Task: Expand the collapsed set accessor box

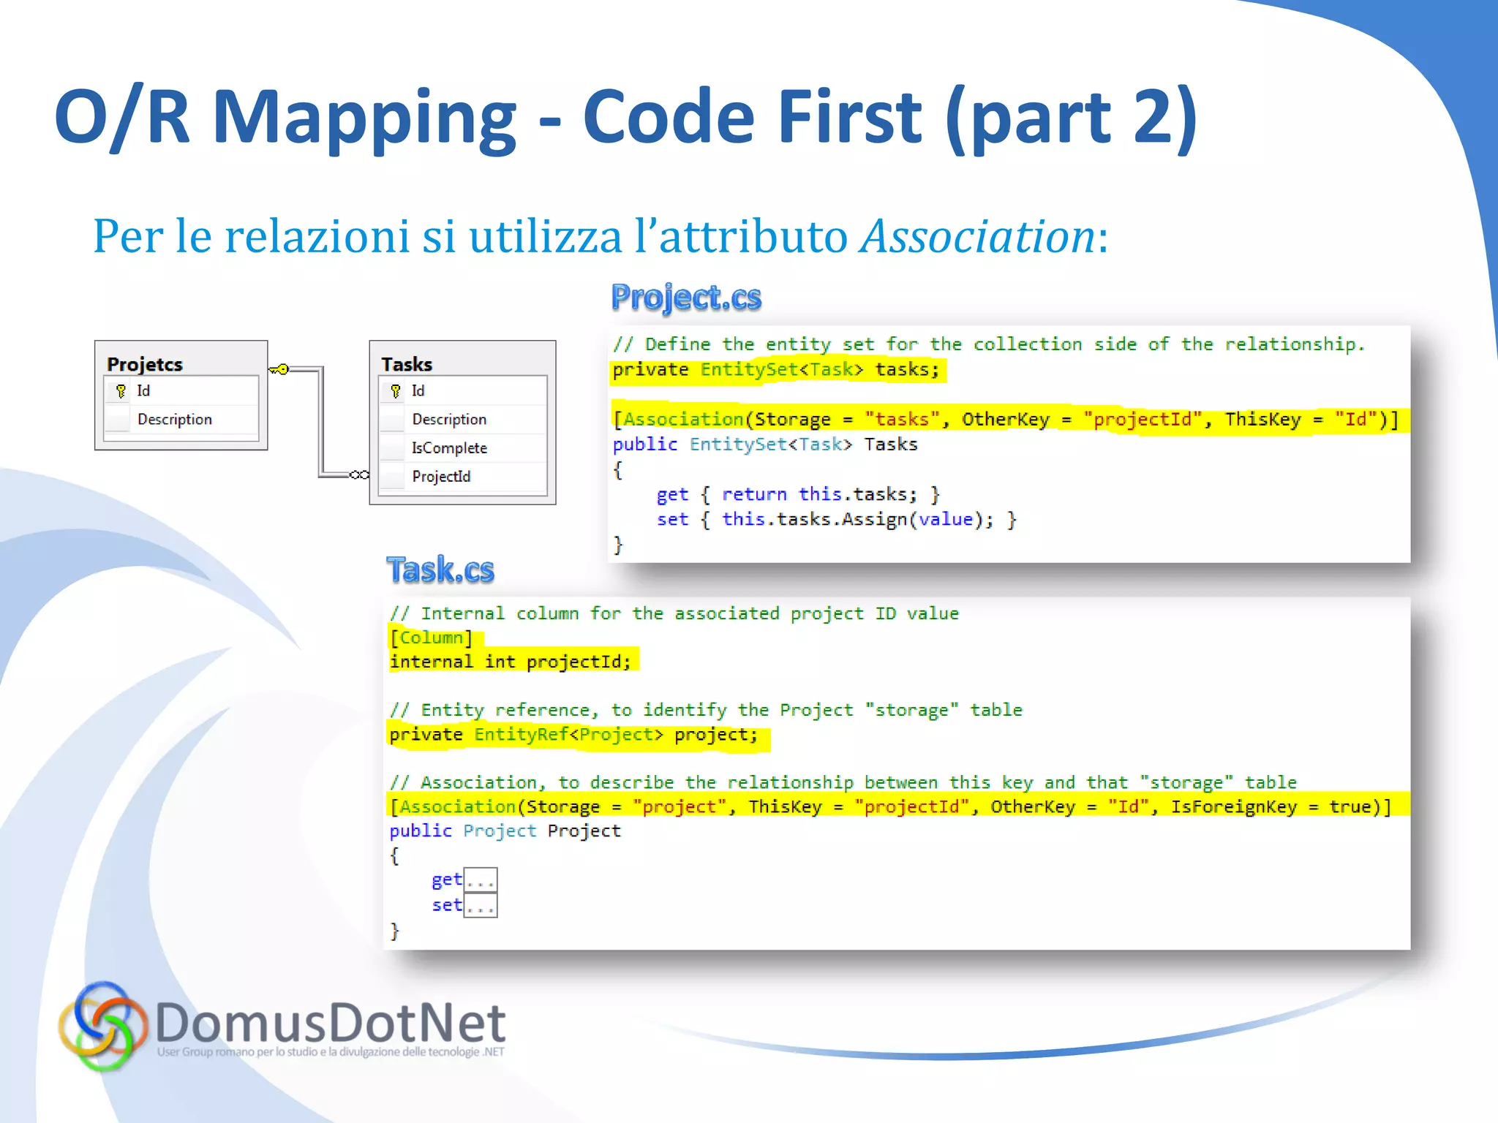Action: click(x=481, y=905)
